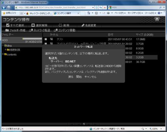Open the ツール(O) dropdown menu
Viewport: 167px width, 132px height.
pyautogui.click(x=150, y=13)
